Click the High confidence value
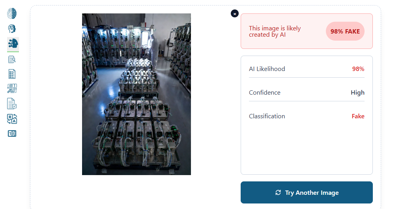 pyautogui.click(x=357, y=93)
